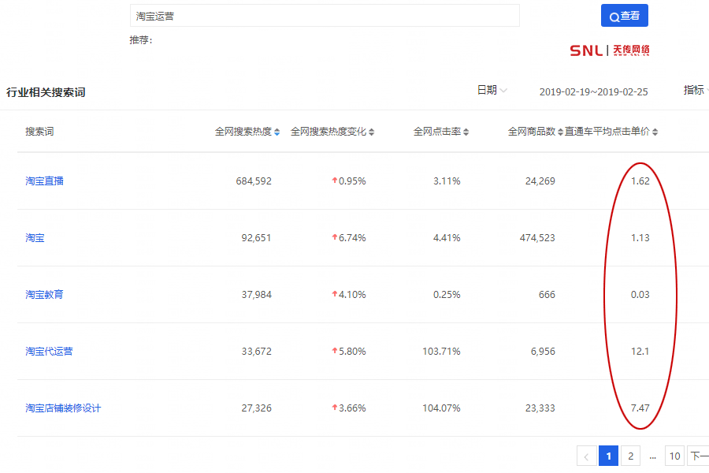Click the magnifier icon inside the 查看 button
This screenshot has height=473, width=709.
(614, 16)
